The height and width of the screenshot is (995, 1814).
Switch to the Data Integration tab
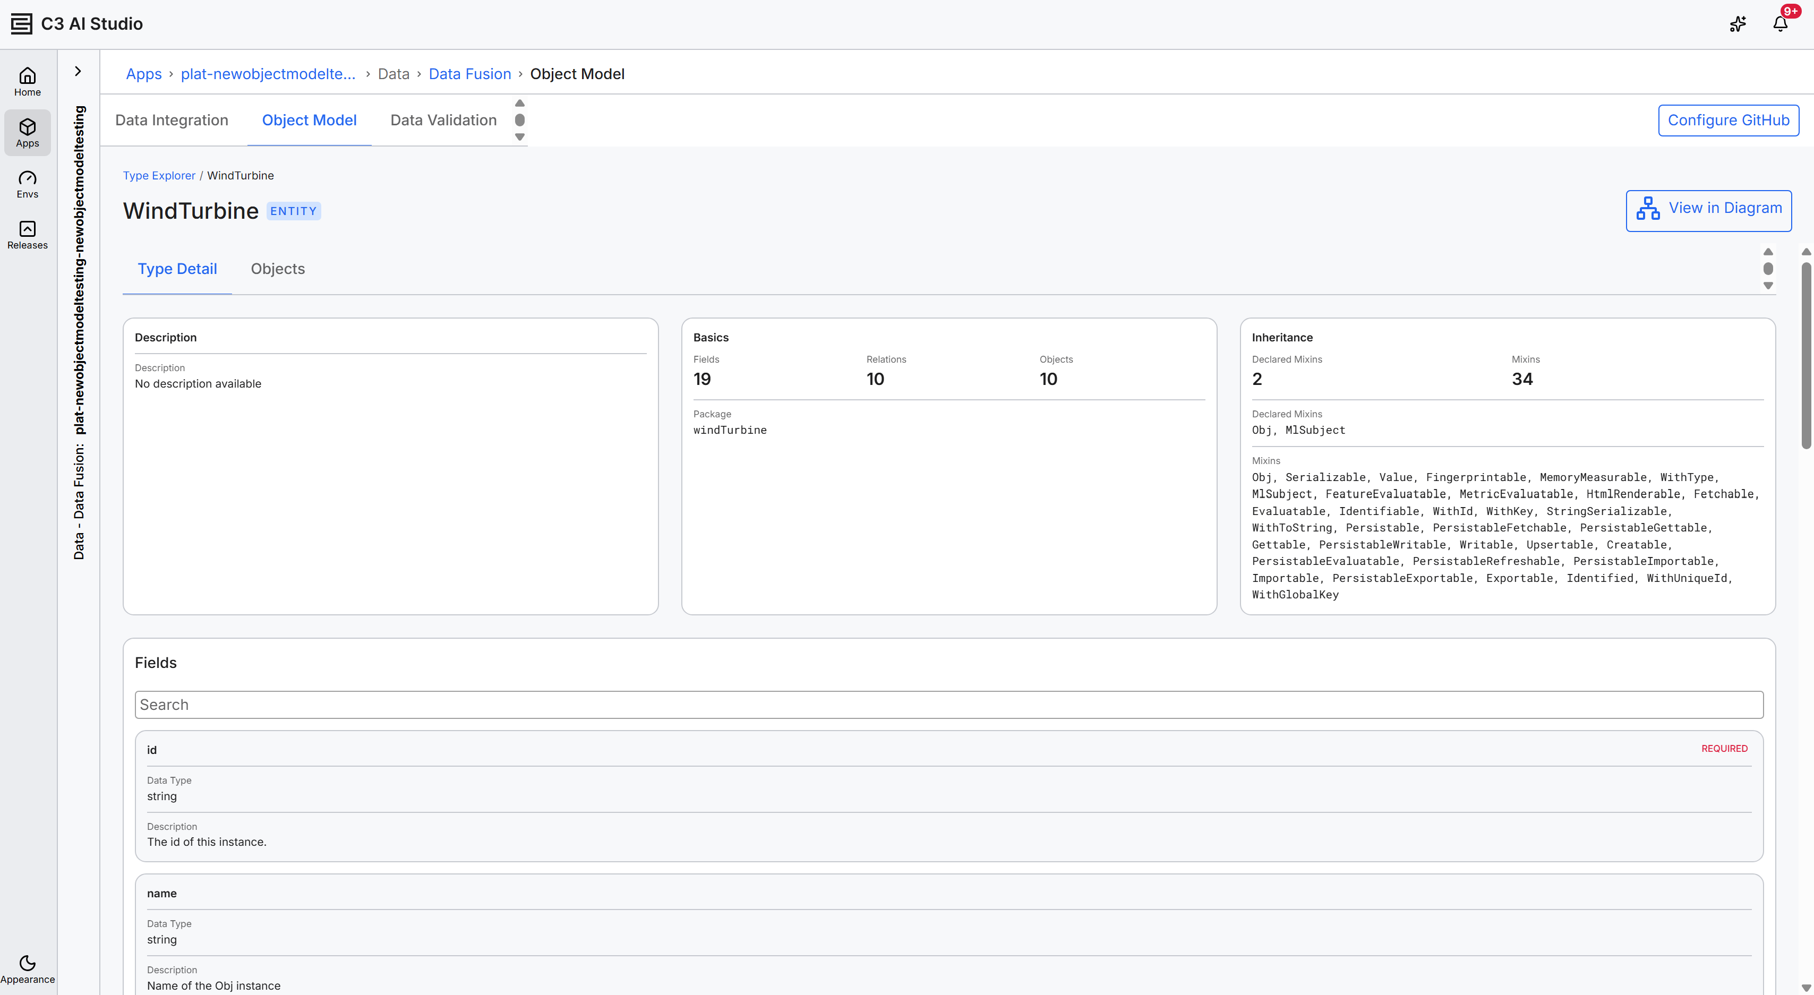click(172, 121)
